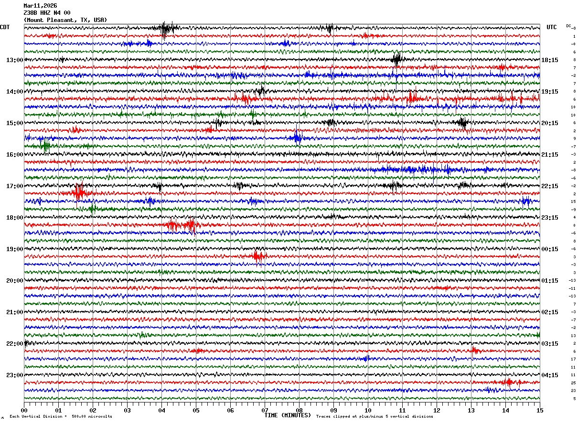Select the 19:00 CDT time label
The image size is (578, 423).
(x=15, y=249)
